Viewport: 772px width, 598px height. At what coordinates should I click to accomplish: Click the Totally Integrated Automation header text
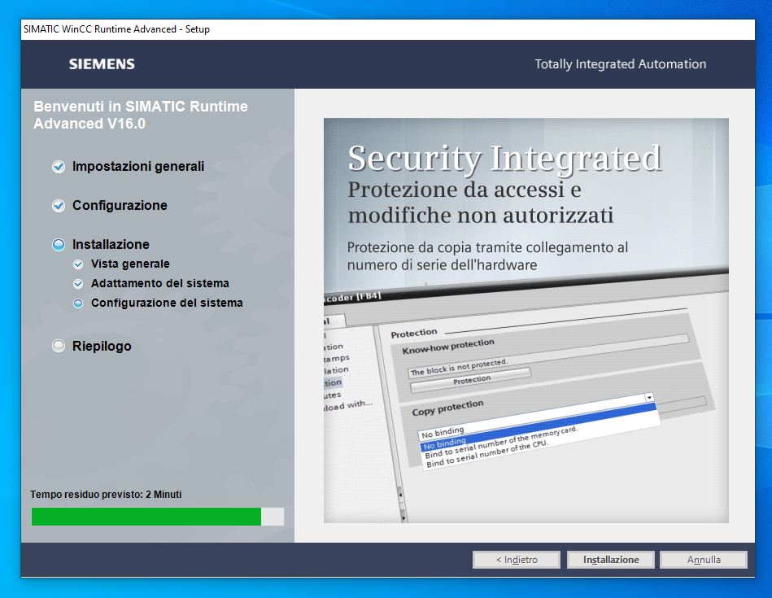coord(621,64)
